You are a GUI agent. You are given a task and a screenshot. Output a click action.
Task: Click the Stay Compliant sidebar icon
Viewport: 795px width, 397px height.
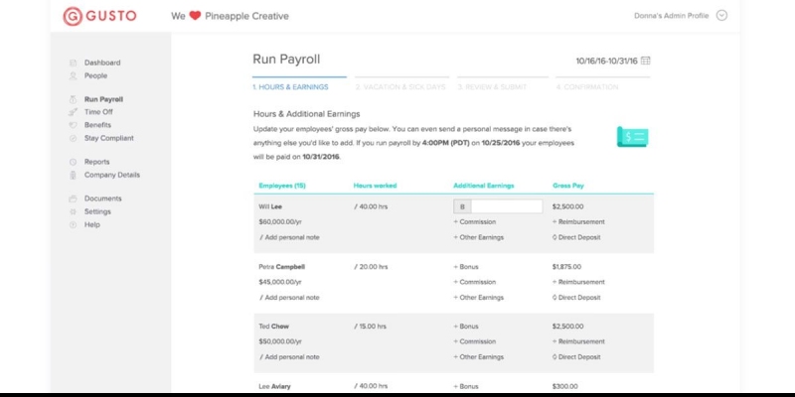[73, 138]
